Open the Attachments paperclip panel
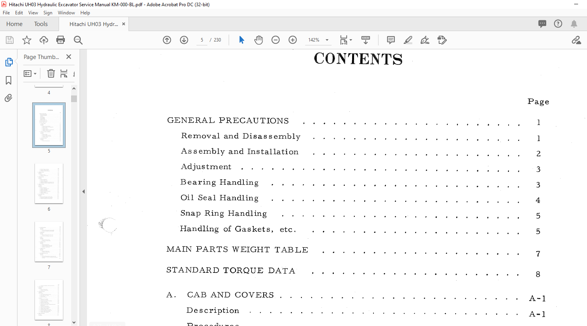This screenshot has height=326, width=587. (9, 98)
